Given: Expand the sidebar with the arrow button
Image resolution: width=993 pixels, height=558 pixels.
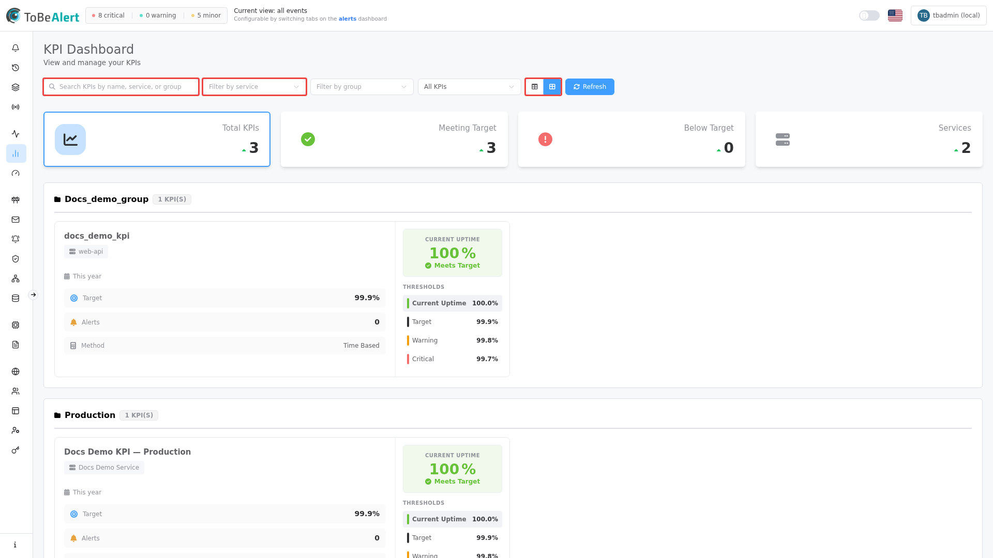Looking at the screenshot, I should [33, 295].
